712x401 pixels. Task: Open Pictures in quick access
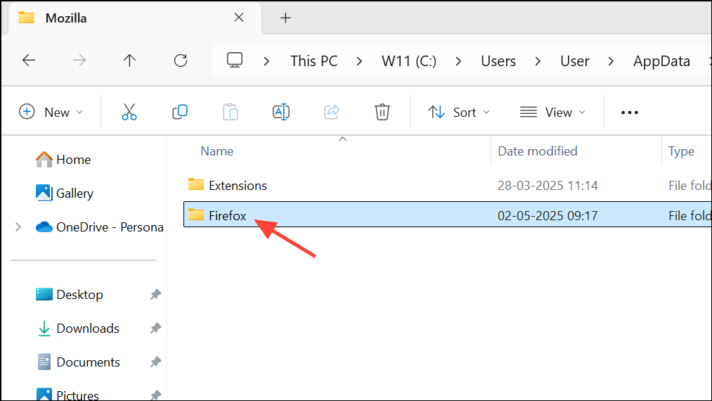click(x=77, y=395)
